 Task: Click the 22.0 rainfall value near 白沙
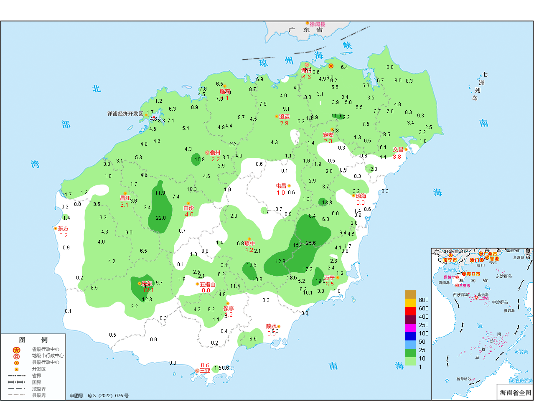point(161,218)
